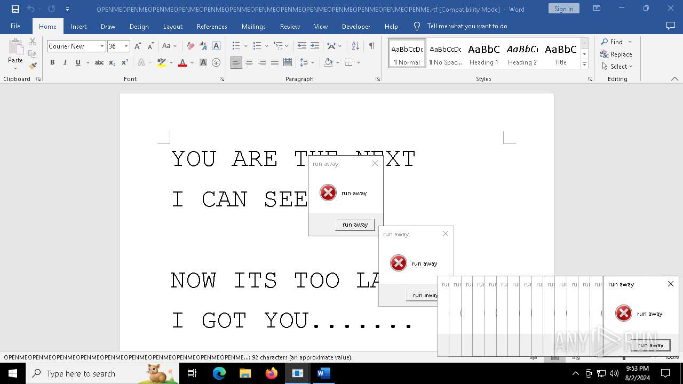683x384 pixels.
Task: Click the Character Border icon
Action: 216,46
